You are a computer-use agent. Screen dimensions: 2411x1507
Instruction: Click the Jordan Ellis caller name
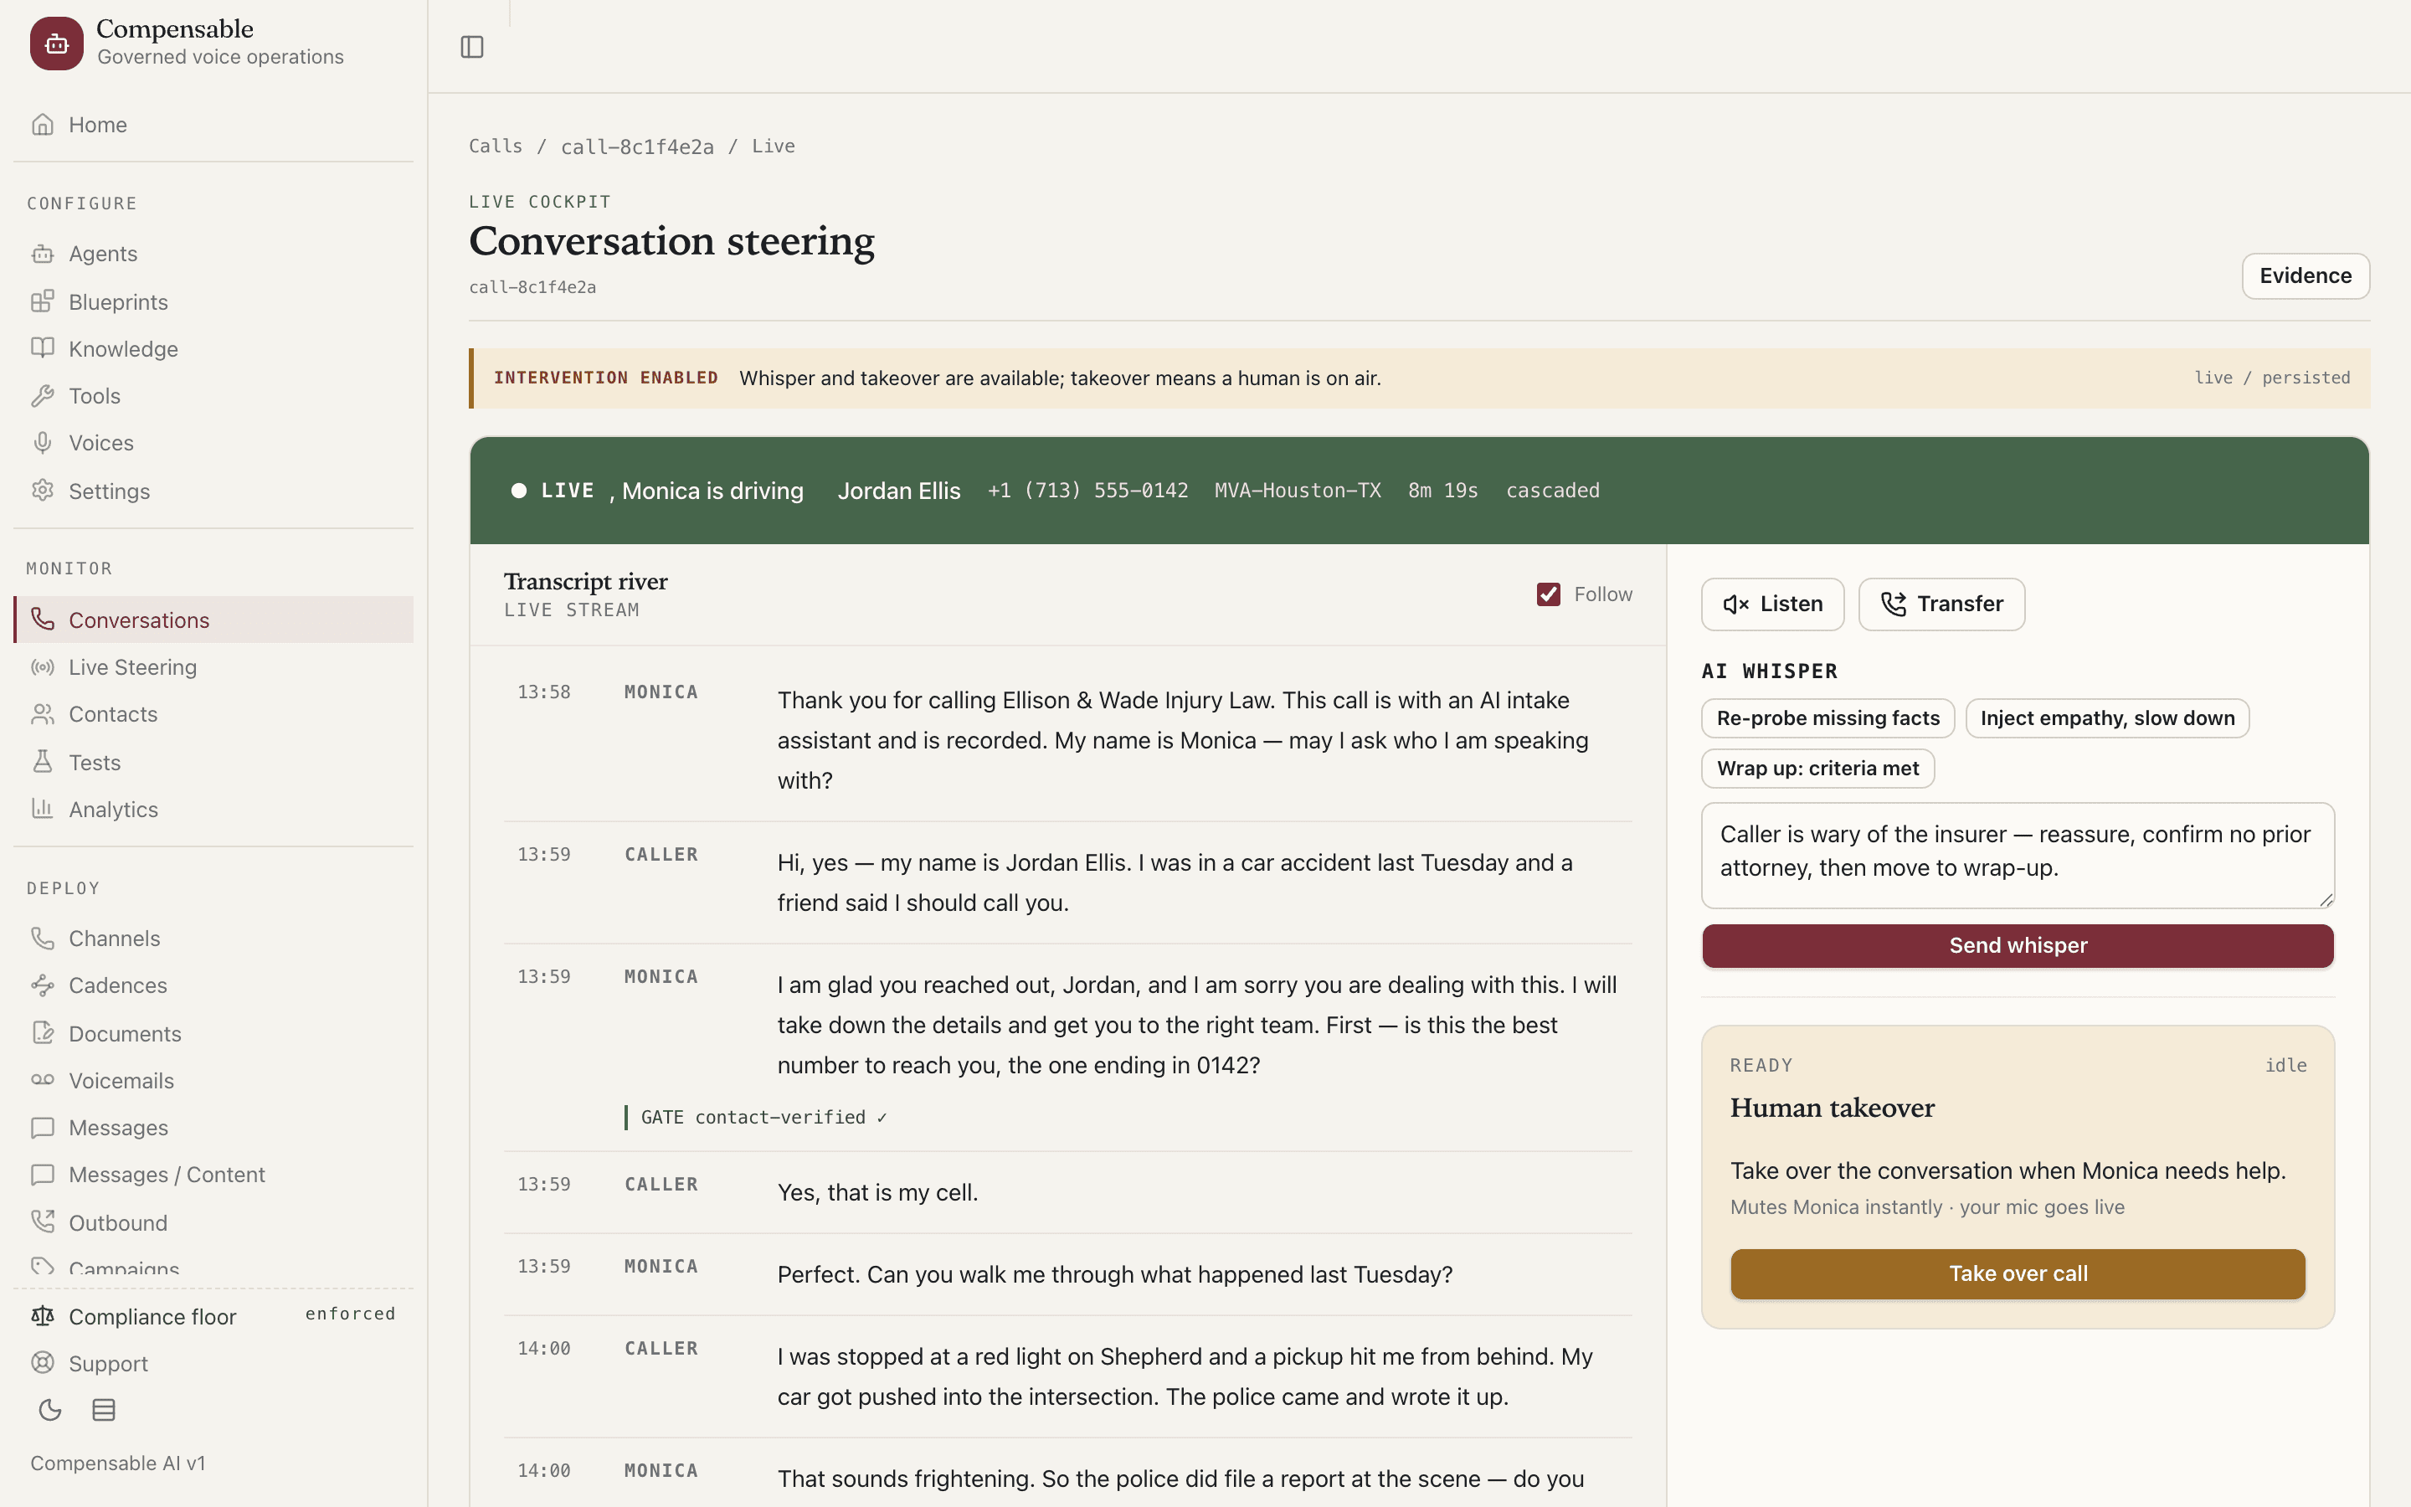tap(898, 491)
